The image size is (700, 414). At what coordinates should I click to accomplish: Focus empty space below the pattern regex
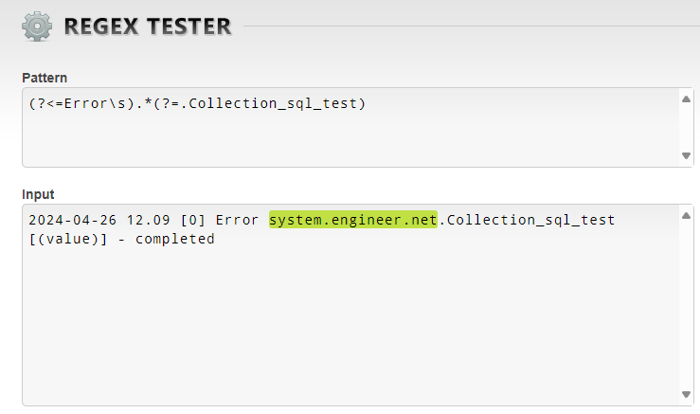click(x=350, y=138)
